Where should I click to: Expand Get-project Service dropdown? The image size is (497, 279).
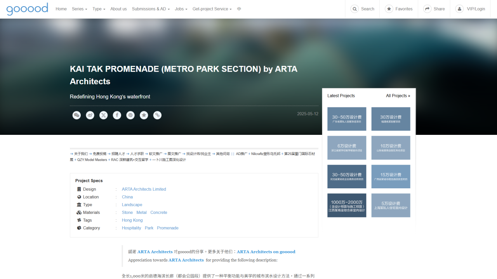[x=212, y=9]
